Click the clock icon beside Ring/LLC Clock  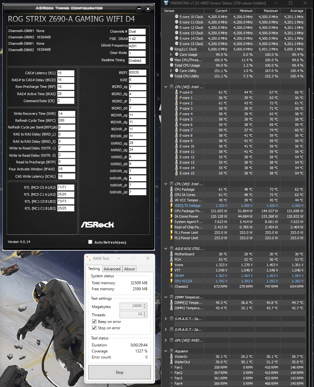[172, 49]
